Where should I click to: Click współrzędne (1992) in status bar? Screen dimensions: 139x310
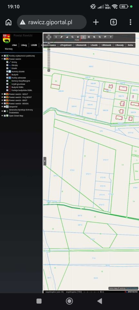coord(74,292)
